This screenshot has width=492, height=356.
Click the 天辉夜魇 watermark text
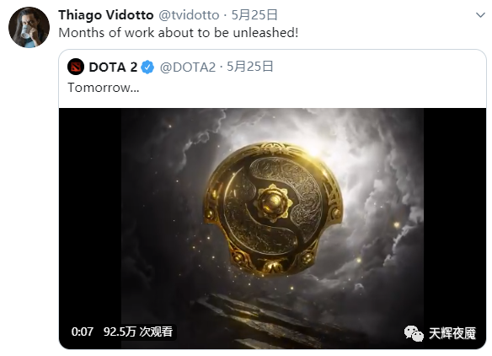tap(452, 333)
